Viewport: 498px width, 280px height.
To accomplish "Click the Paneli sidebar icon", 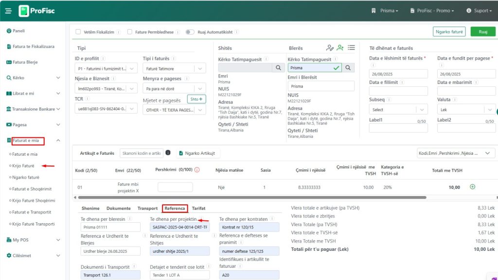I will tap(9, 31).
